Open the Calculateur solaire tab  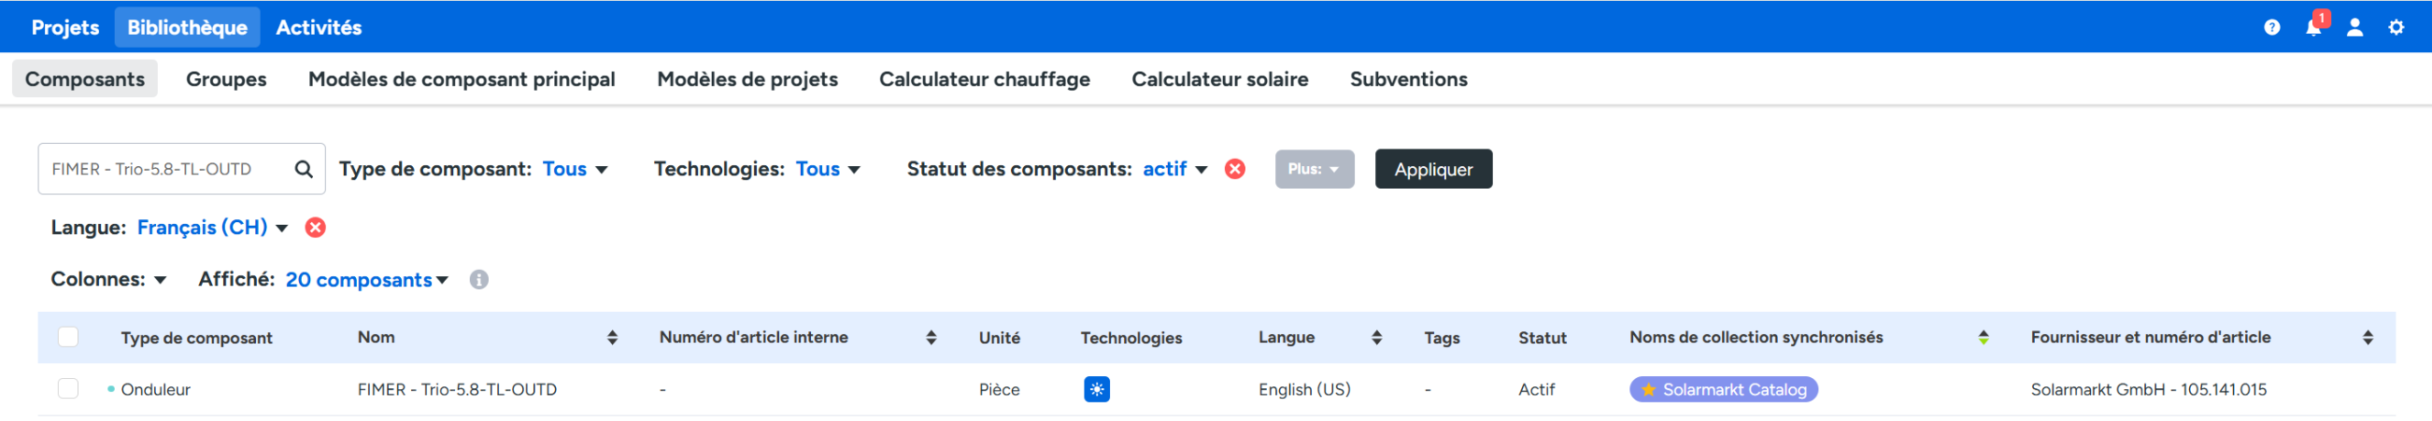tap(1219, 79)
